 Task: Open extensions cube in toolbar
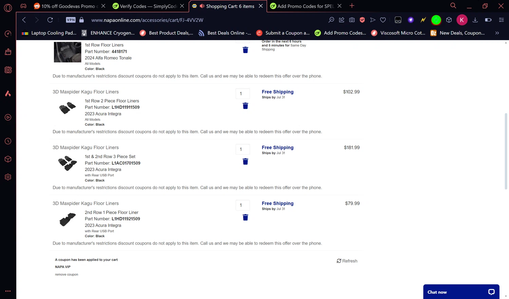pyautogui.click(x=449, y=20)
